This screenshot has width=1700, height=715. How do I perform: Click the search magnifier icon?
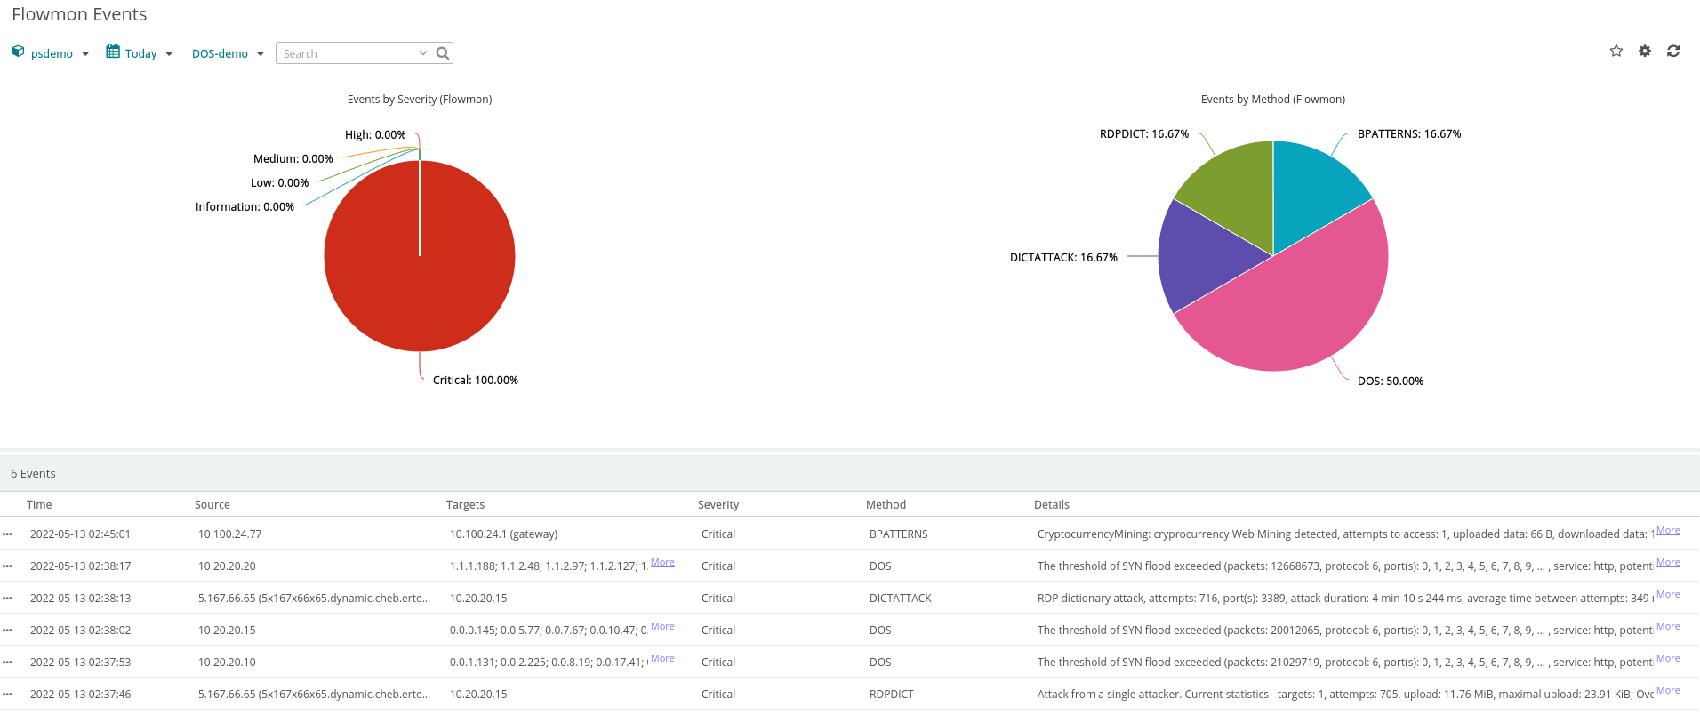point(442,53)
